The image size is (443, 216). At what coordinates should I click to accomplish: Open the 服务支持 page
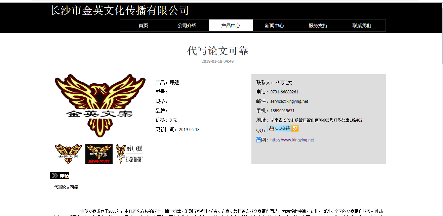pos(318,26)
